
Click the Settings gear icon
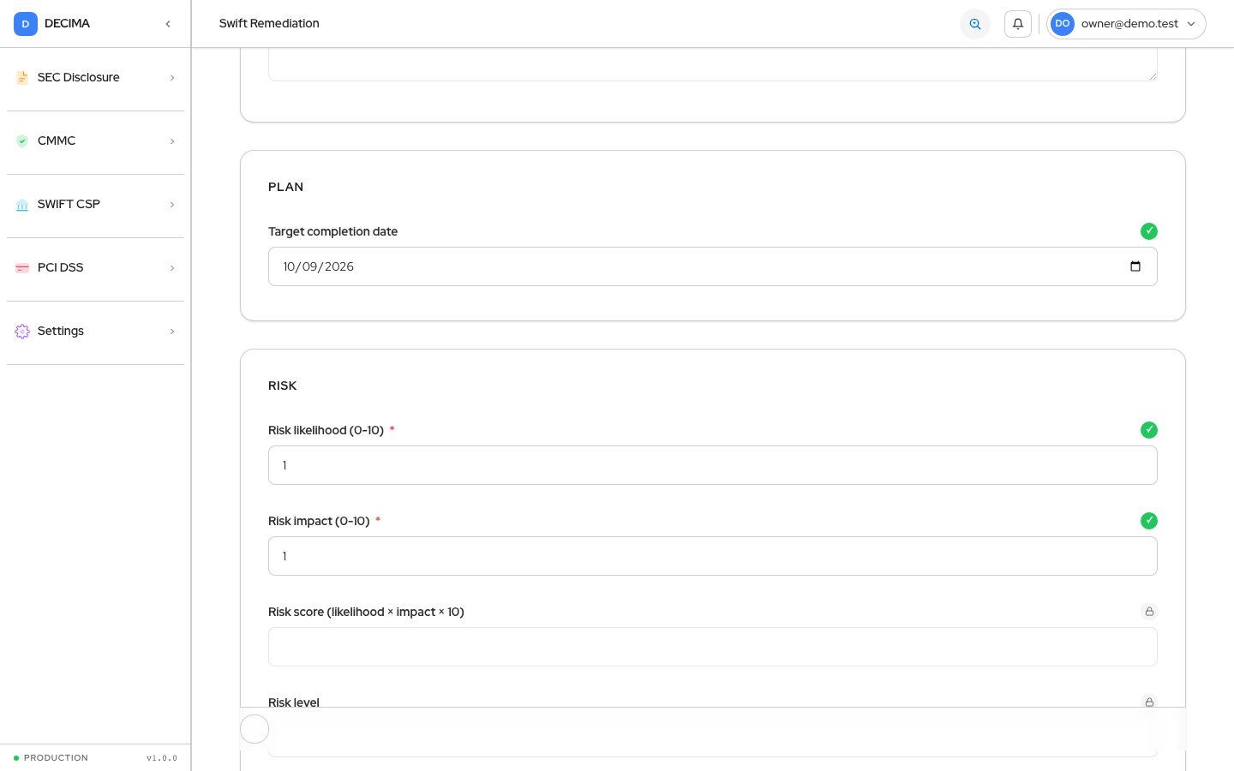[x=22, y=332]
